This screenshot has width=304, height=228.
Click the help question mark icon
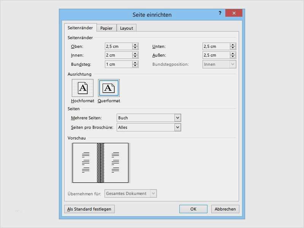[x=220, y=13]
